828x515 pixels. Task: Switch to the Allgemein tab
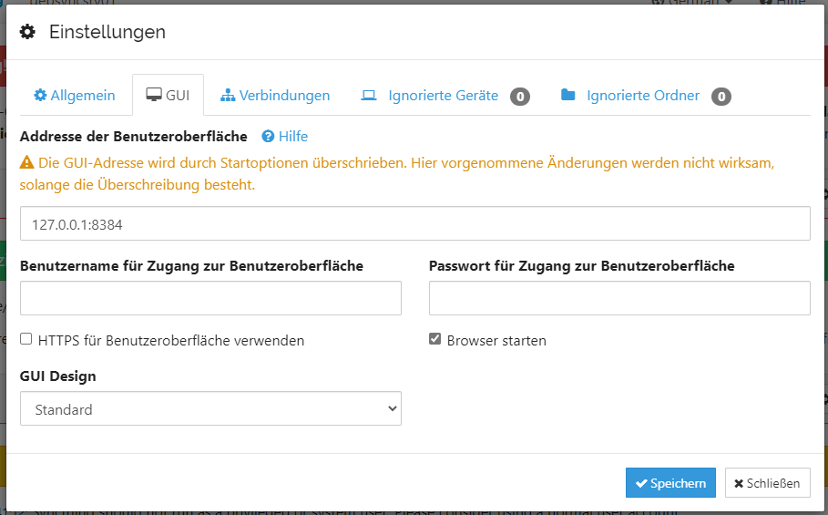coord(75,96)
